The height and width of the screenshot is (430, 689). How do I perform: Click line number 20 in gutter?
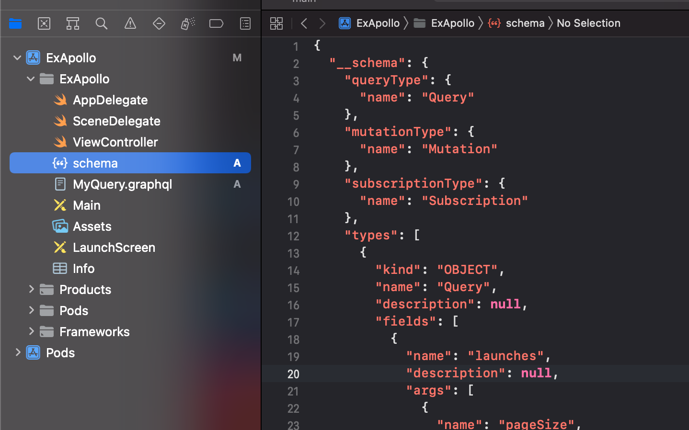pyautogui.click(x=293, y=374)
